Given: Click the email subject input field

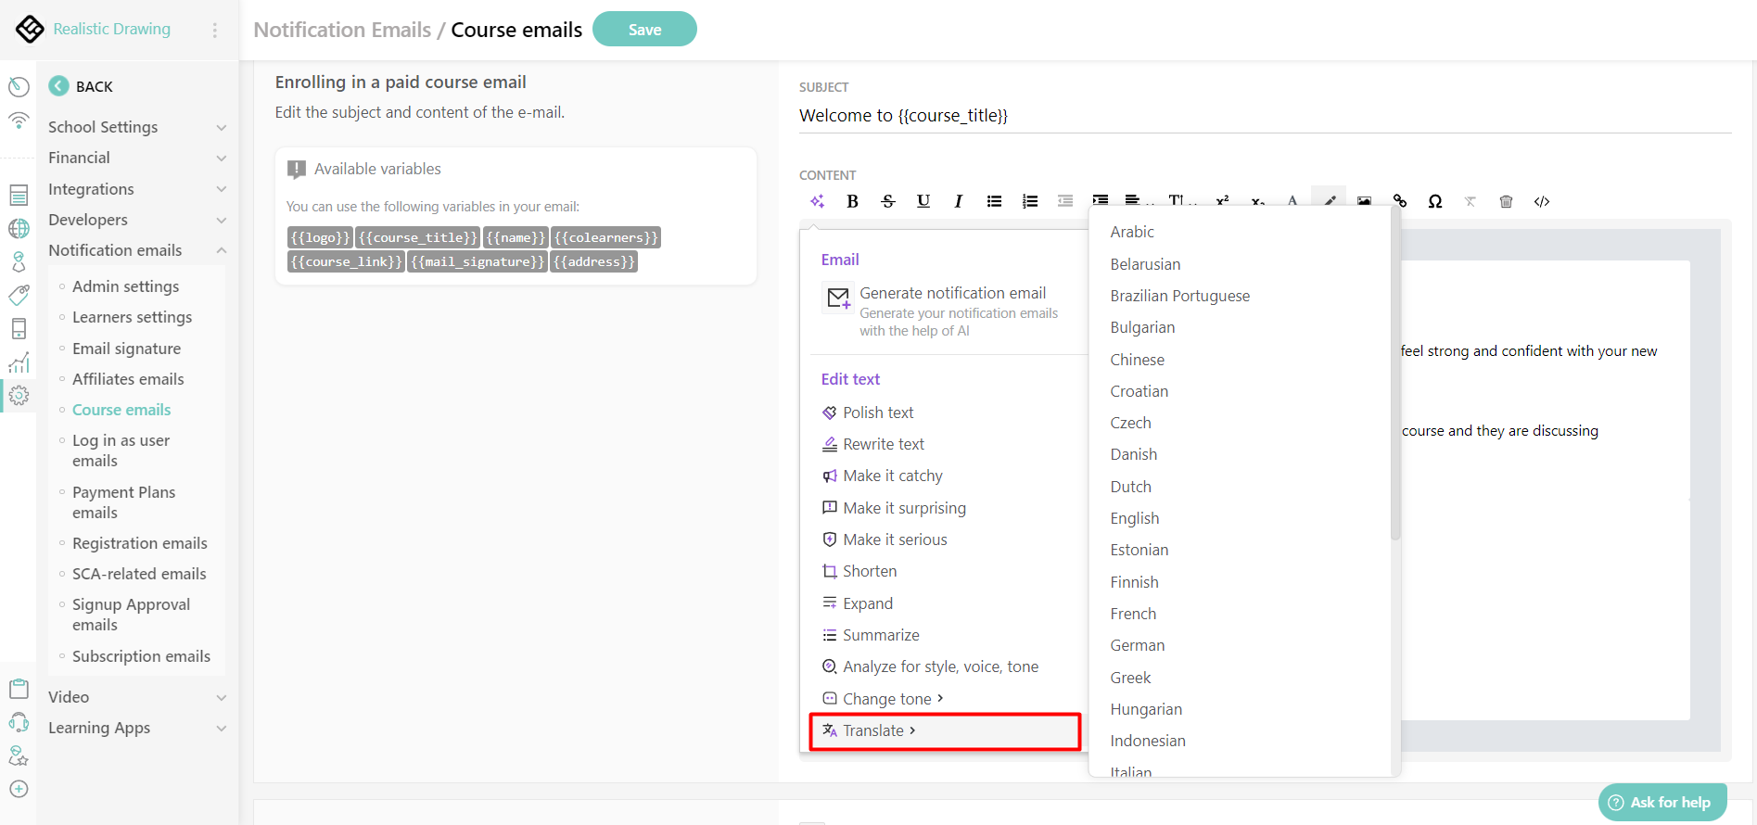Looking at the screenshot, I should tap(1264, 116).
